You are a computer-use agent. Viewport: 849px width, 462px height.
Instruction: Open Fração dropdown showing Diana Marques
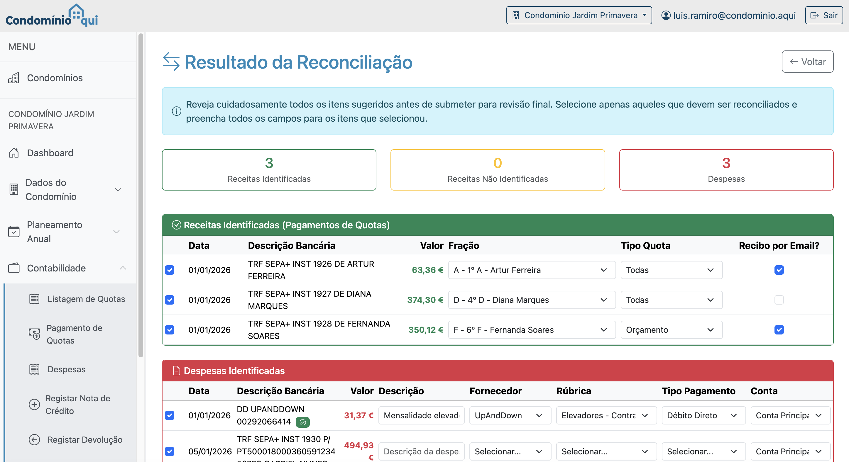pyautogui.click(x=532, y=300)
